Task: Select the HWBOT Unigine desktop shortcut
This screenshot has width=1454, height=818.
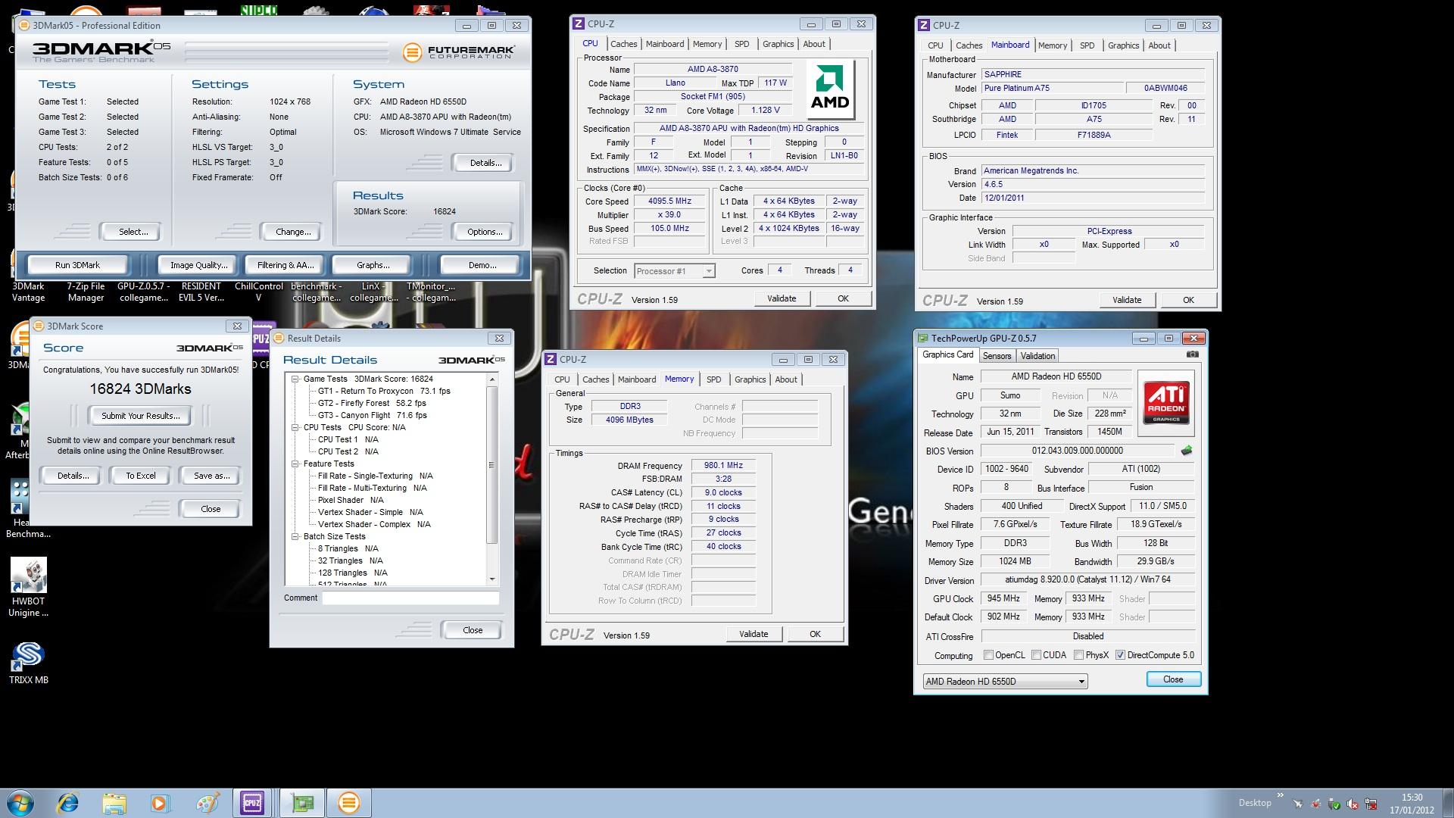Action: (x=29, y=589)
